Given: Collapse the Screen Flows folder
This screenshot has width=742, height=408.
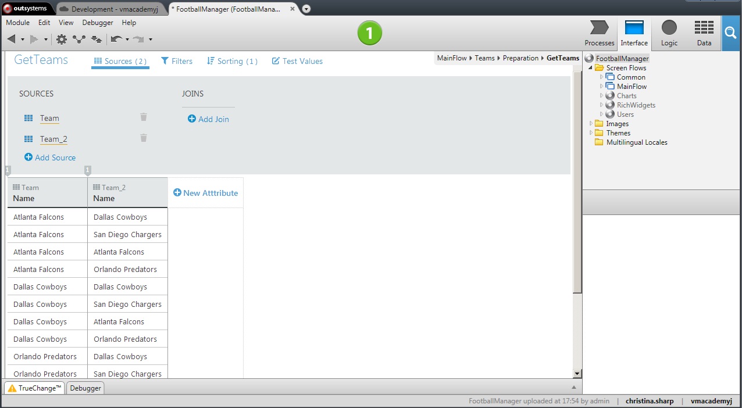Looking at the screenshot, I should [591, 68].
